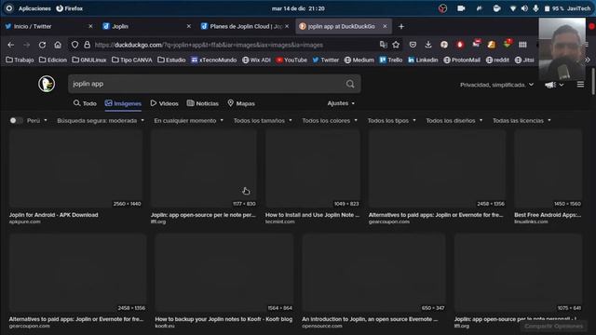This screenshot has height=335, width=596.
Task: Bookmark this page with the star icon
Action: 396,45
